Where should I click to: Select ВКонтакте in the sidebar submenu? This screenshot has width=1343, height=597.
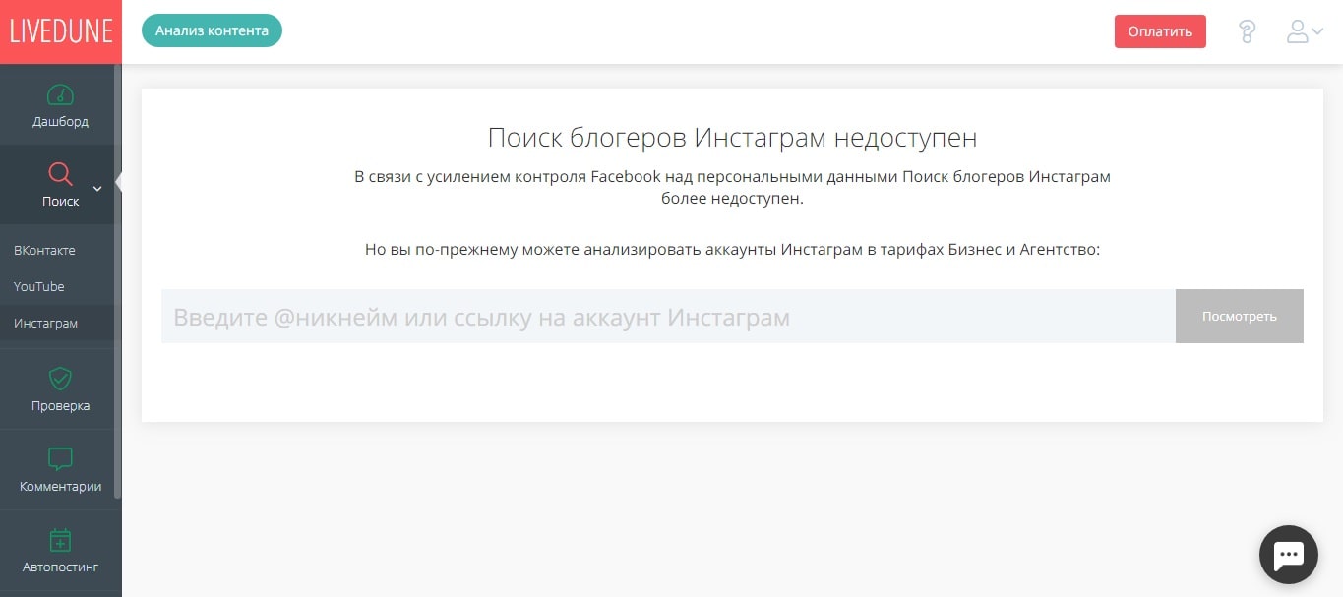coord(44,250)
